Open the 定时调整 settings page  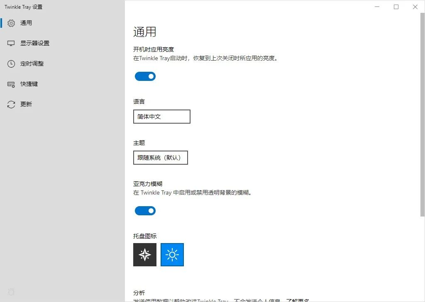click(x=31, y=63)
